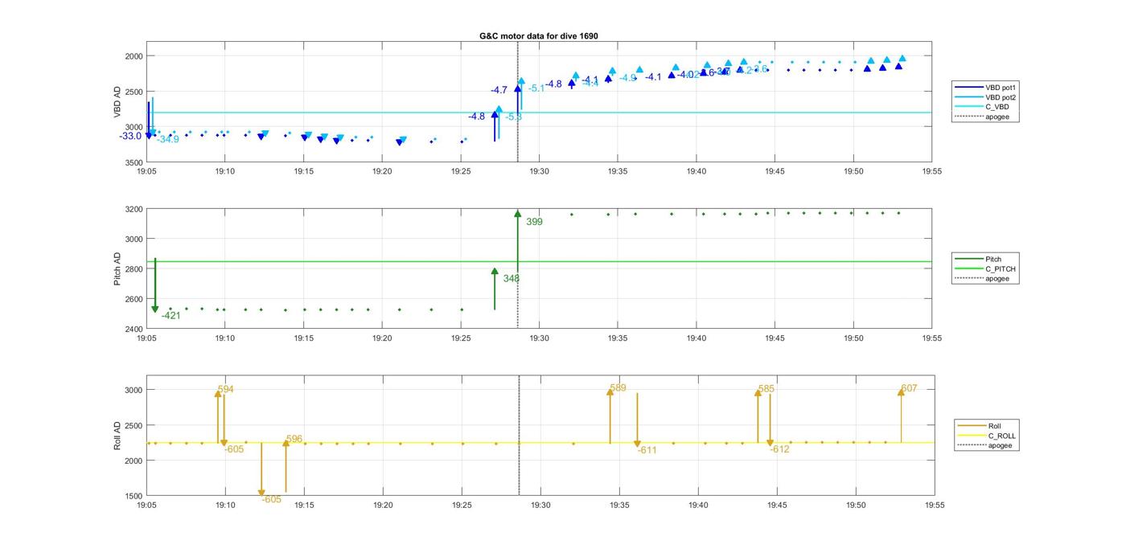1126x557 pixels.
Task: Click the light blue arrowhead above -5.1
Action: tap(521, 81)
